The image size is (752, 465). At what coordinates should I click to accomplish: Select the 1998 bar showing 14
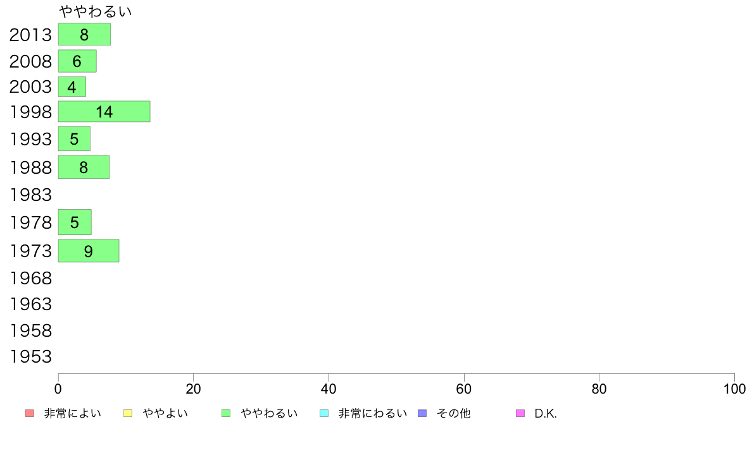pyautogui.click(x=104, y=112)
